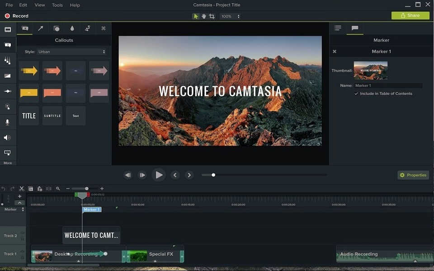Open the Properties panel button
Screen dimensions: 434x271
pos(413,175)
